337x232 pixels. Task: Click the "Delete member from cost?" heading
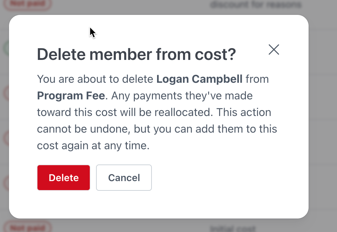tap(136, 55)
